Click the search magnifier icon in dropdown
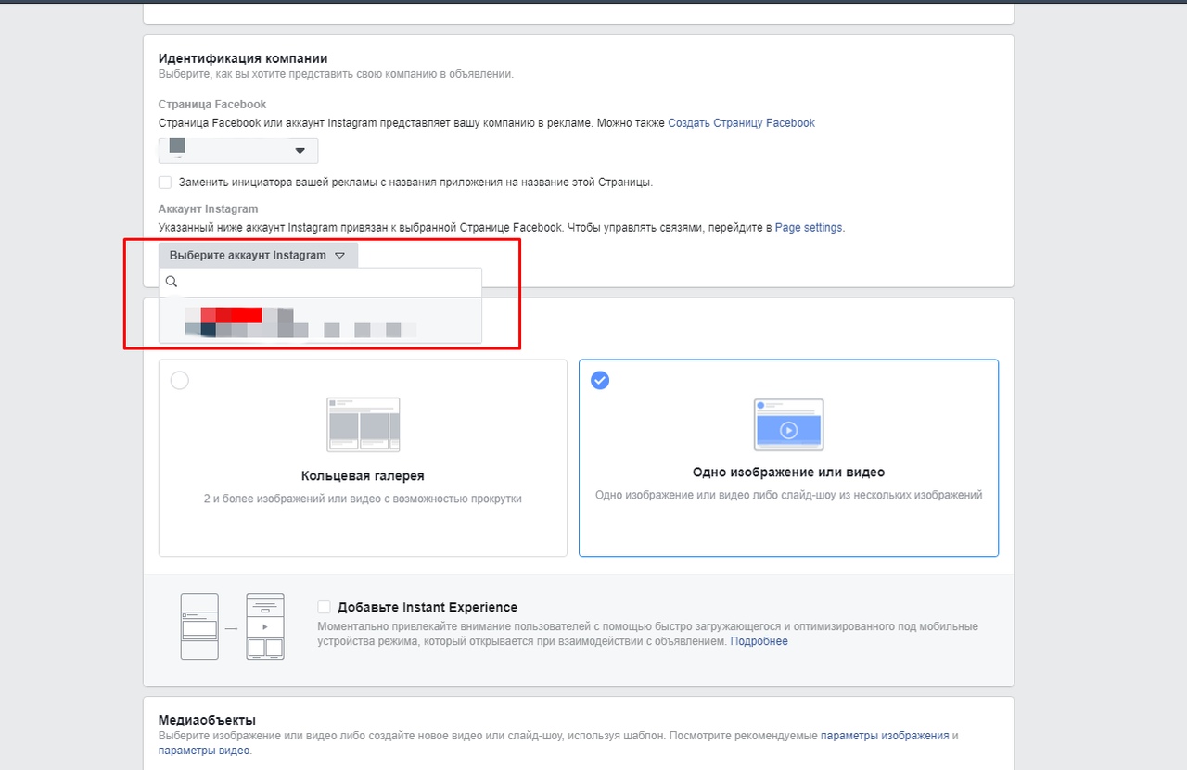The width and height of the screenshot is (1187, 770). pos(172,282)
